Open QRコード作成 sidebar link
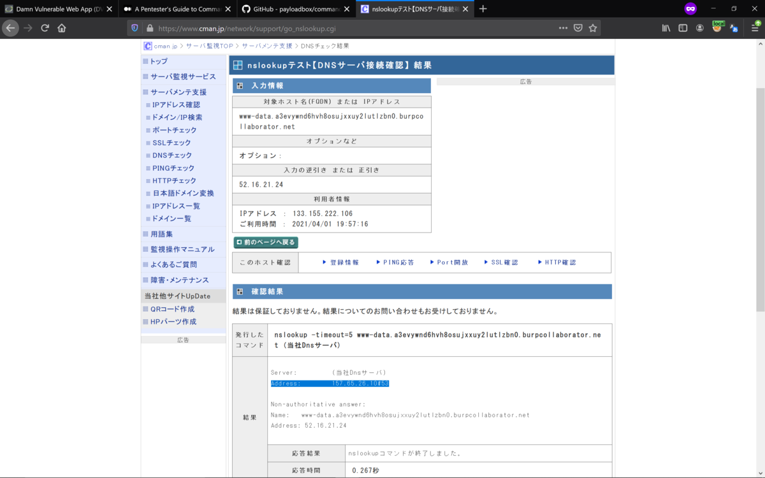 tap(172, 309)
